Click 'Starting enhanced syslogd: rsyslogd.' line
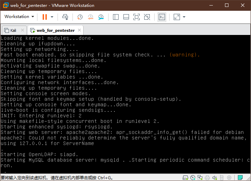Image resolution: width=251 pixels, height=181 pixels. click(57, 127)
